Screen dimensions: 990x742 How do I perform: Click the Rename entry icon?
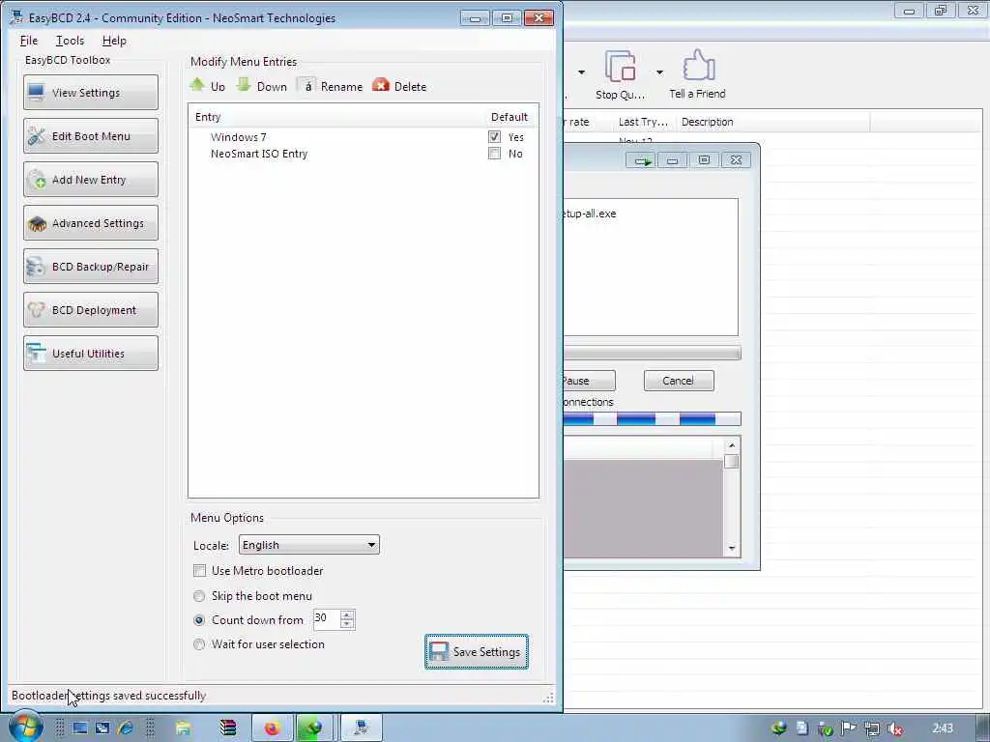coord(306,85)
